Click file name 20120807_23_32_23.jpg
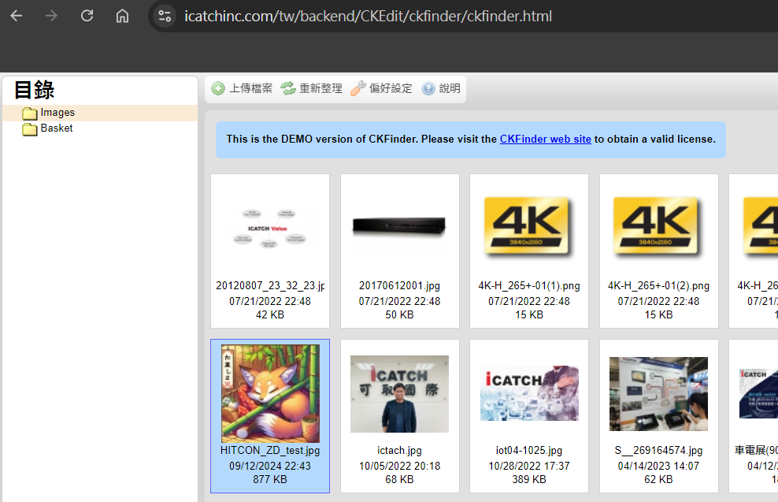The image size is (778, 502). 270,285
